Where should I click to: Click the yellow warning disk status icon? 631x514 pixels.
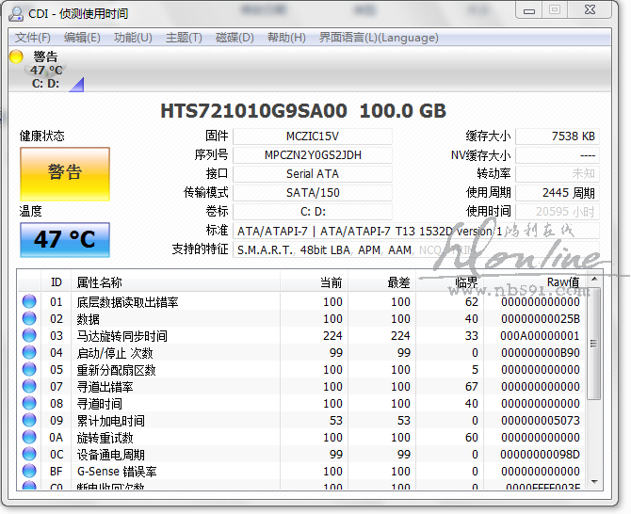click(x=15, y=57)
